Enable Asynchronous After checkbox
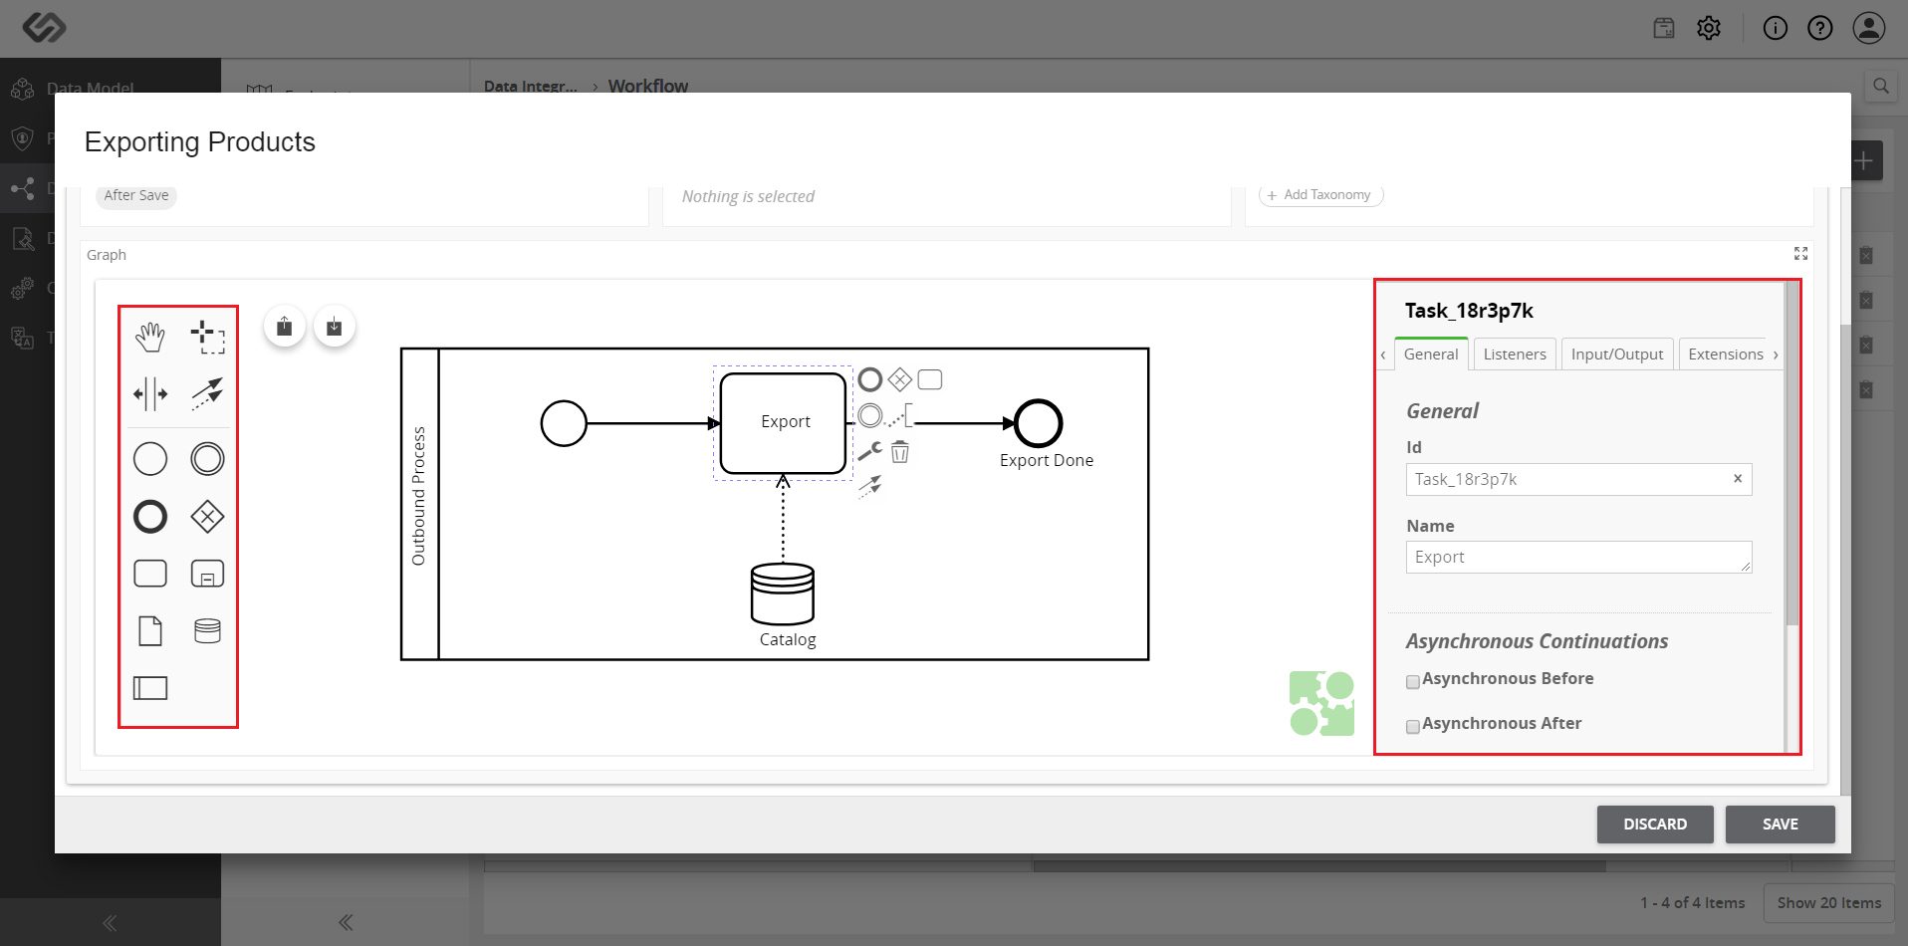The width and height of the screenshot is (1908, 946). (1412, 727)
